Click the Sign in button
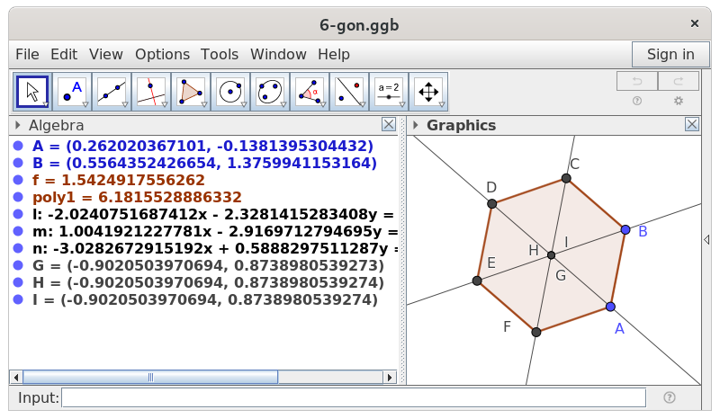Image resolution: width=720 pixels, height=419 pixels. [670, 54]
